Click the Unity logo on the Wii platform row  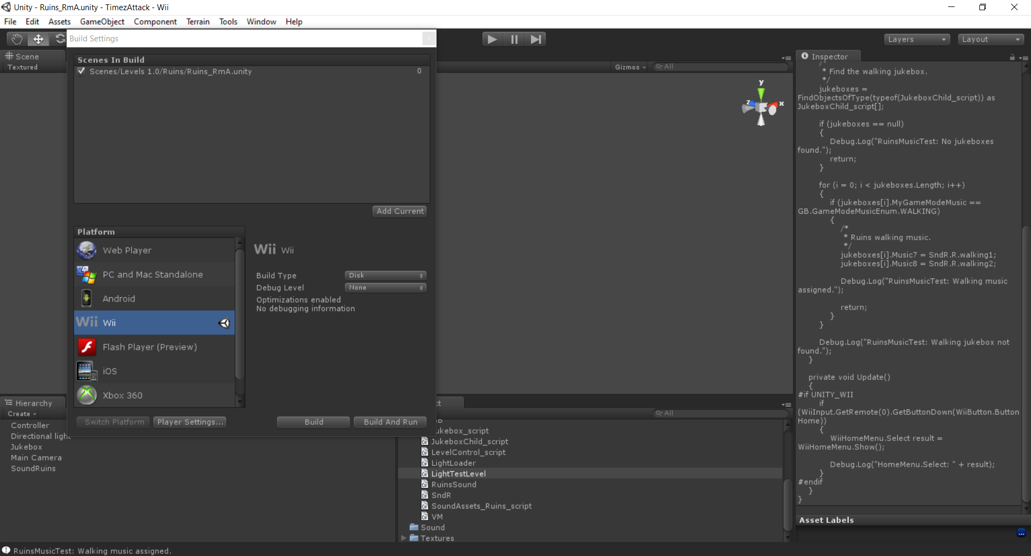pos(224,323)
